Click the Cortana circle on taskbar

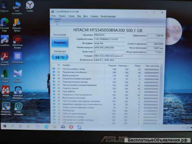(20, 126)
